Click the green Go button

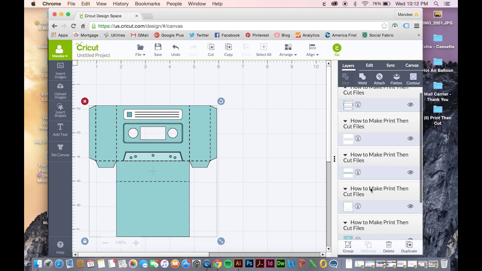[x=337, y=50]
